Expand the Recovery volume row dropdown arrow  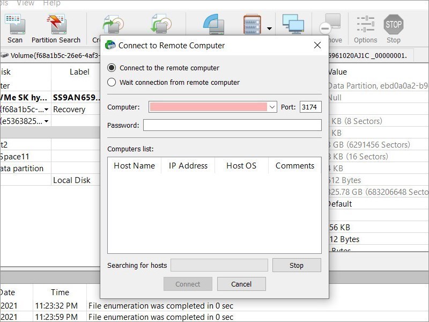[x=47, y=109]
